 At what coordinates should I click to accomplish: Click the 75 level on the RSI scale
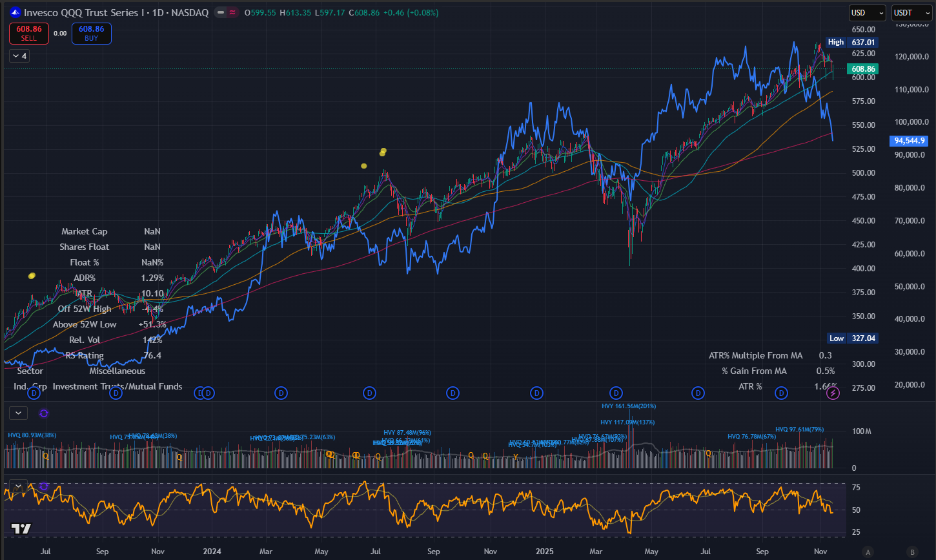856,488
